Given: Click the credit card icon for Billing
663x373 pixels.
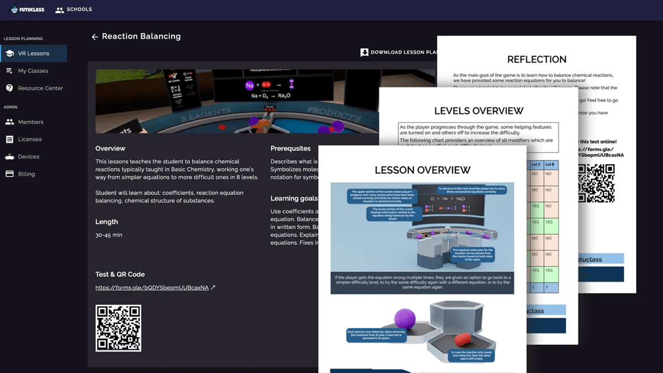Looking at the screenshot, I should pyautogui.click(x=9, y=174).
